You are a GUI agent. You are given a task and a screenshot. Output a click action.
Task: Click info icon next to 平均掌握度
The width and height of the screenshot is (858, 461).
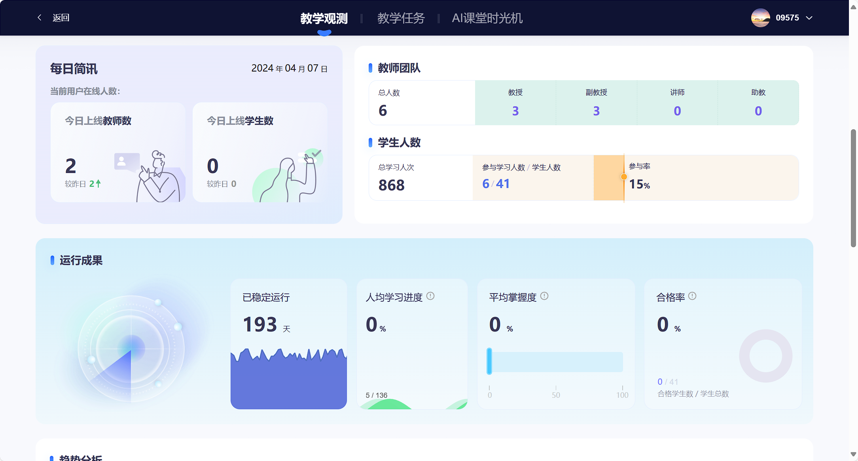544,296
